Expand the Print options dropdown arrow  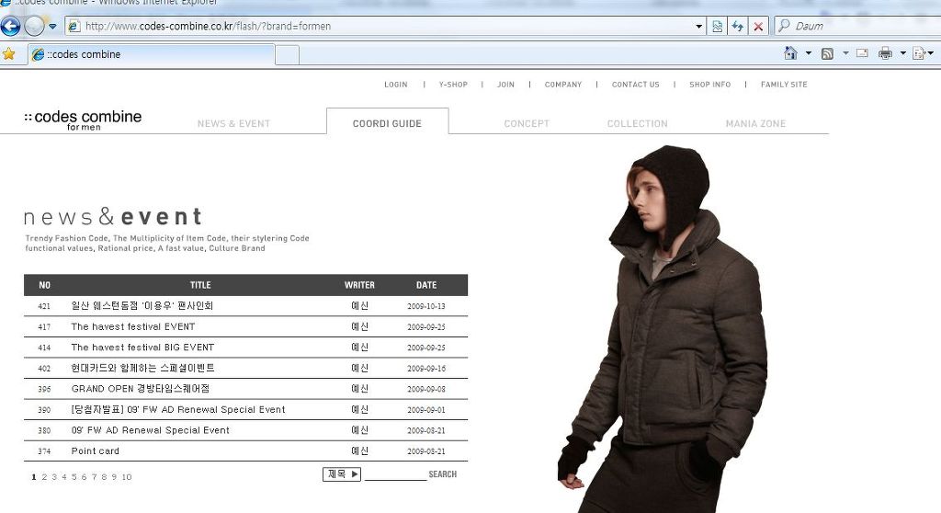coord(902,53)
